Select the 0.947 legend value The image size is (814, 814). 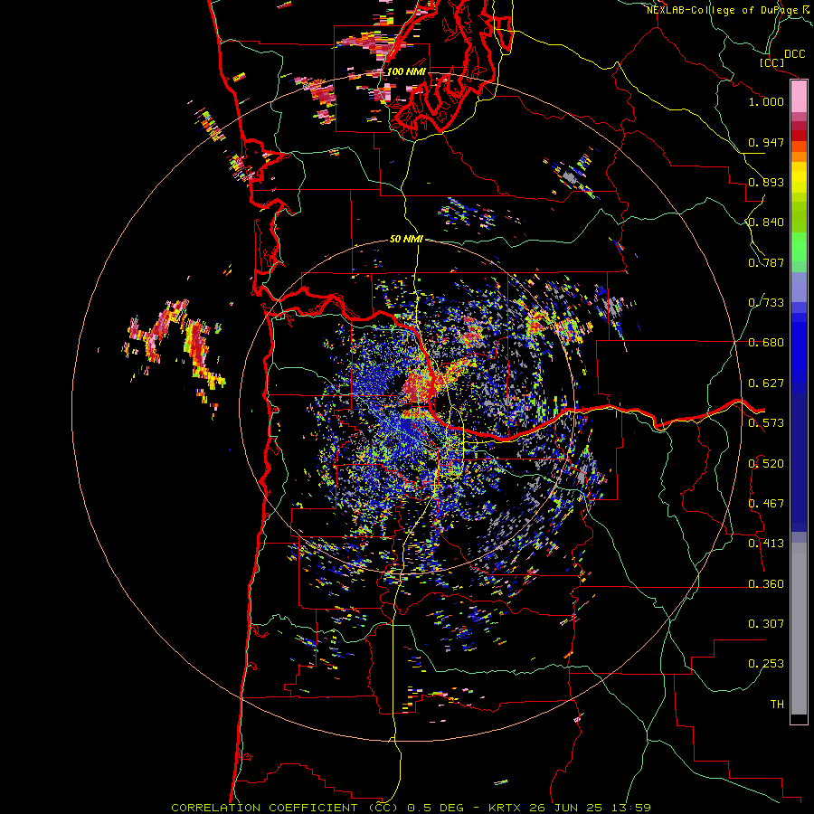point(766,142)
